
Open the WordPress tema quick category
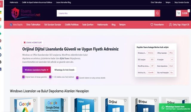click(x=146, y=66)
